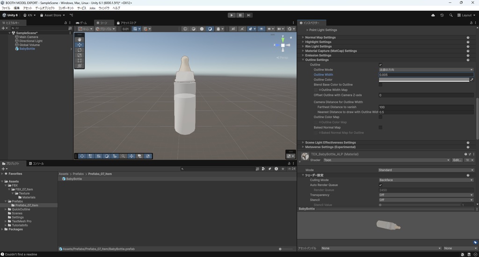Enable Blend Base Color to Outline
The height and width of the screenshot is (257, 479).
tap(380, 85)
